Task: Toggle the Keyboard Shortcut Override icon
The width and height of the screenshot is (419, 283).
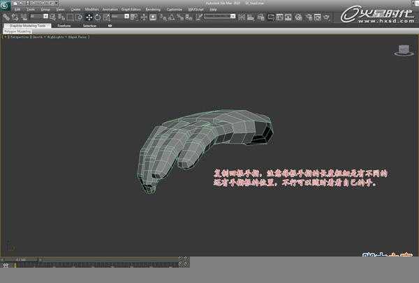Action: click(153, 17)
